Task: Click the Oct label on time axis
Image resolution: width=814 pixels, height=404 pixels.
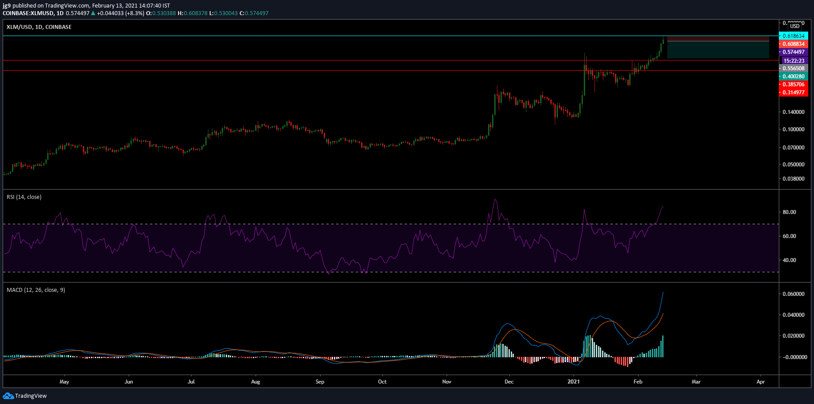Action: [x=382, y=382]
